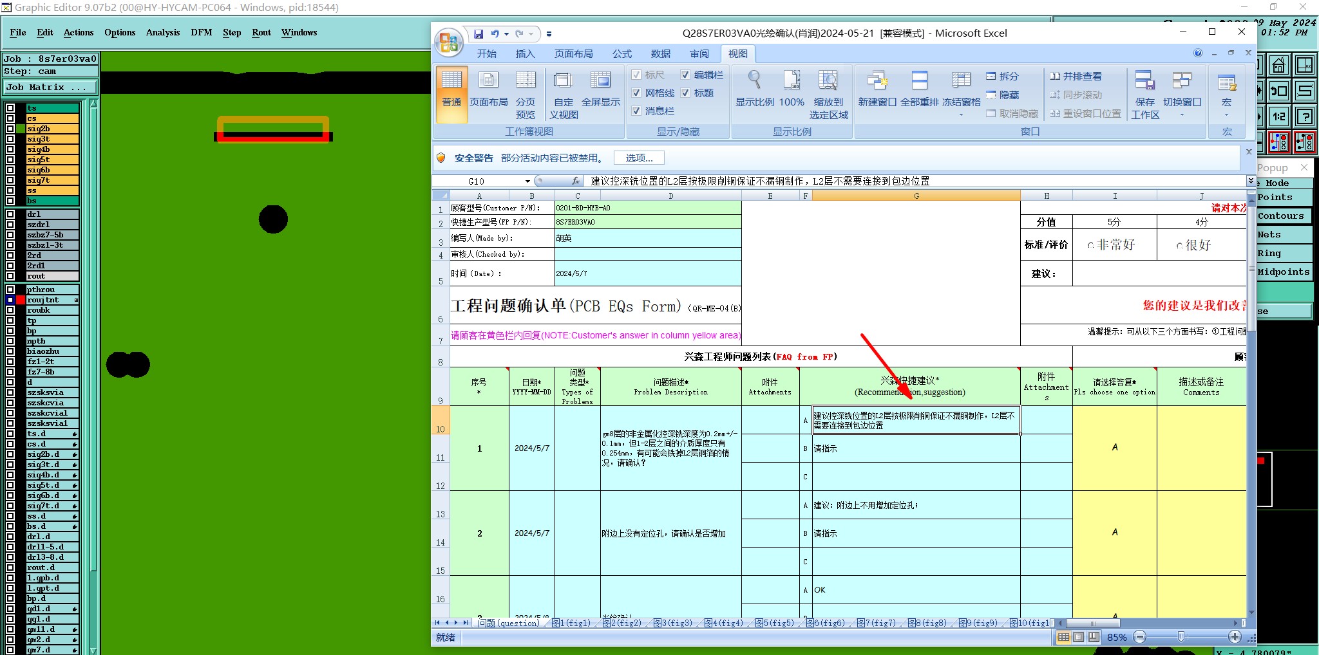1319x655 pixels.
Task: Click cell G11 containing 请指示
Action: tap(916, 448)
